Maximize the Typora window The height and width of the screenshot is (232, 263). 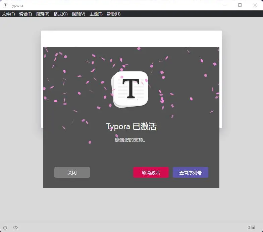[x=240, y=5]
